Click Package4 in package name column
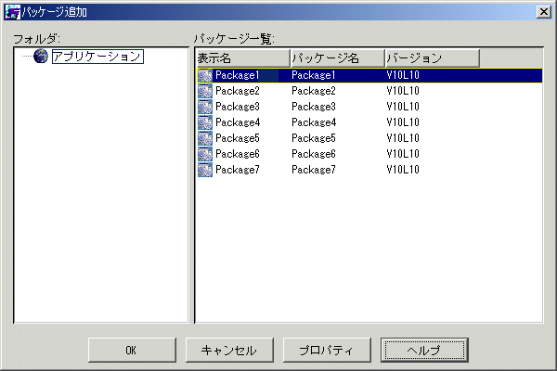This screenshot has height=371, width=557. [x=314, y=122]
